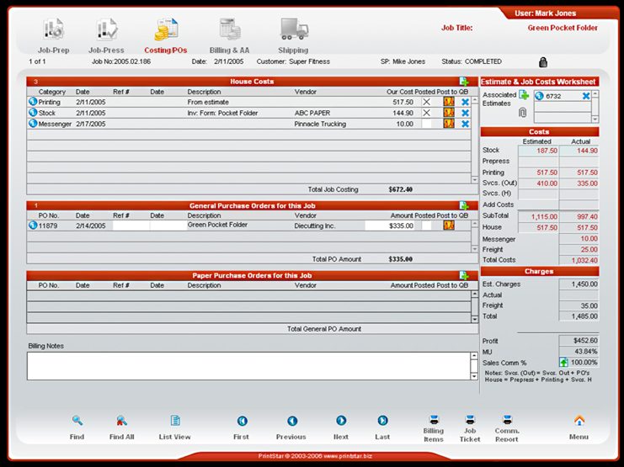624x467 pixels.
Task: Click the Estimated Stock value 187.50
Action: pyautogui.click(x=538, y=151)
